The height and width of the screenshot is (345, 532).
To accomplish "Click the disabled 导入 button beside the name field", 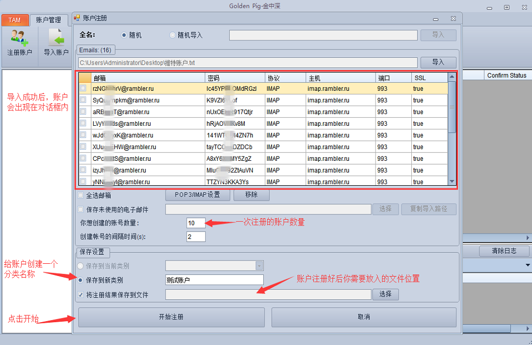I will click(438, 35).
